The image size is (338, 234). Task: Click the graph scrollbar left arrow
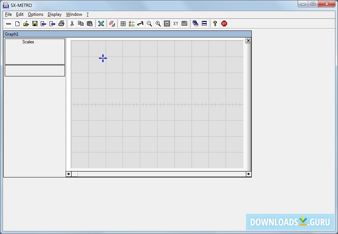click(69, 174)
